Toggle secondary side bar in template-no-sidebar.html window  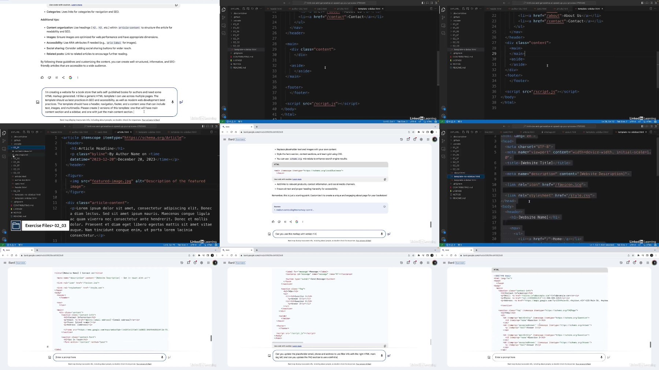tap(651, 126)
